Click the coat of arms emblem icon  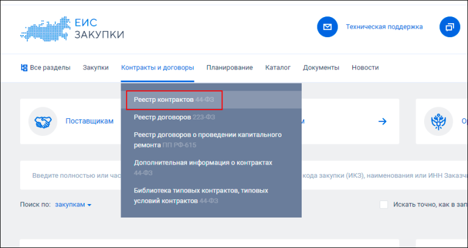pyautogui.click(x=439, y=121)
